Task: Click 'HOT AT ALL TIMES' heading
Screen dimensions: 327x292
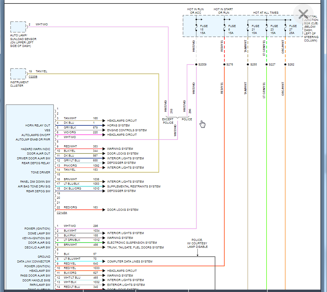Action: coord(266,13)
